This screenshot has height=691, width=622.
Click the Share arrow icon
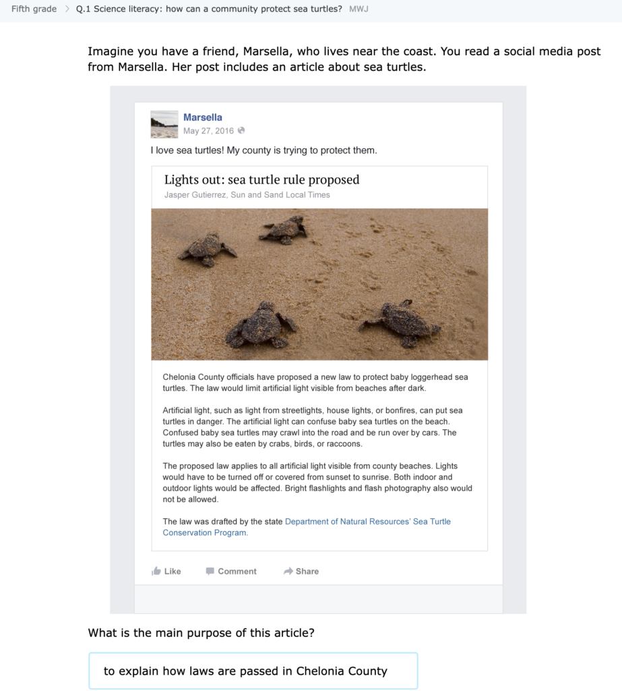point(288,571)
